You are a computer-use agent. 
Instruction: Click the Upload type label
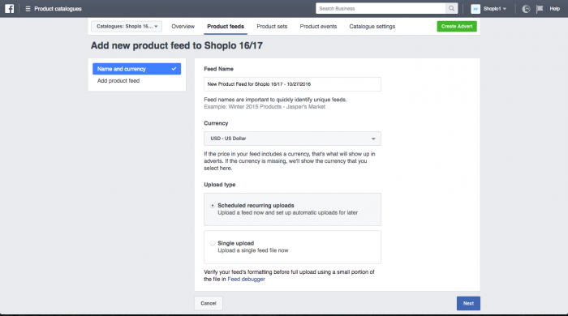tap(220, 185)
